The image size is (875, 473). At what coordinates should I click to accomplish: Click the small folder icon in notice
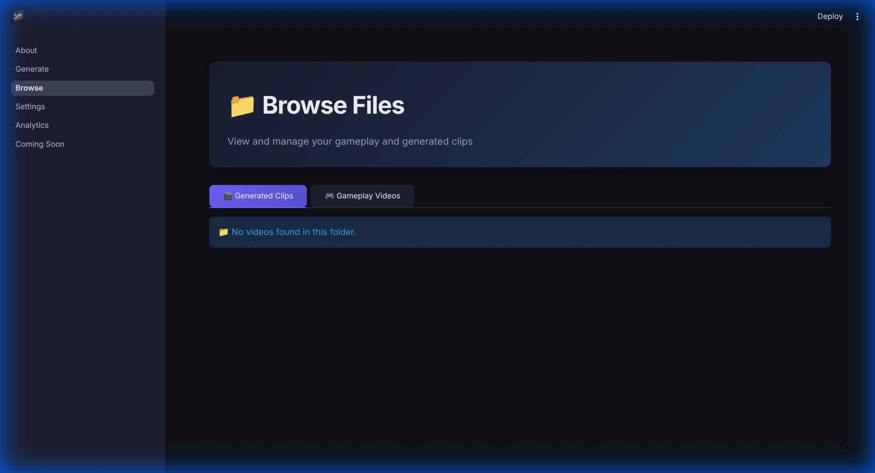[x=223, y=232]
